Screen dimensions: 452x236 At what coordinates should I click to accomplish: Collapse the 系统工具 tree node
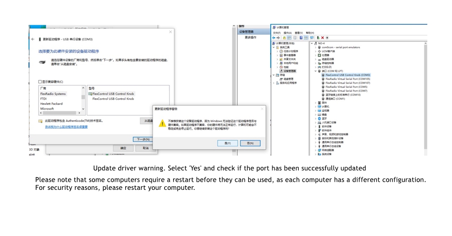click(x=273, y=47)
